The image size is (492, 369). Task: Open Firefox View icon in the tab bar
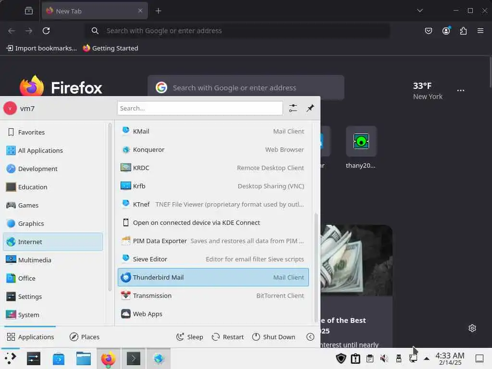(x=28, y=11)
